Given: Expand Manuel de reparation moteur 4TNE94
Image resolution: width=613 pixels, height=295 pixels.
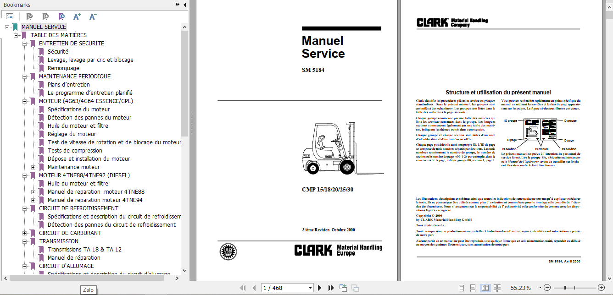Looking at the screenshot, I should pyautogui.click(x=33, y=200).
